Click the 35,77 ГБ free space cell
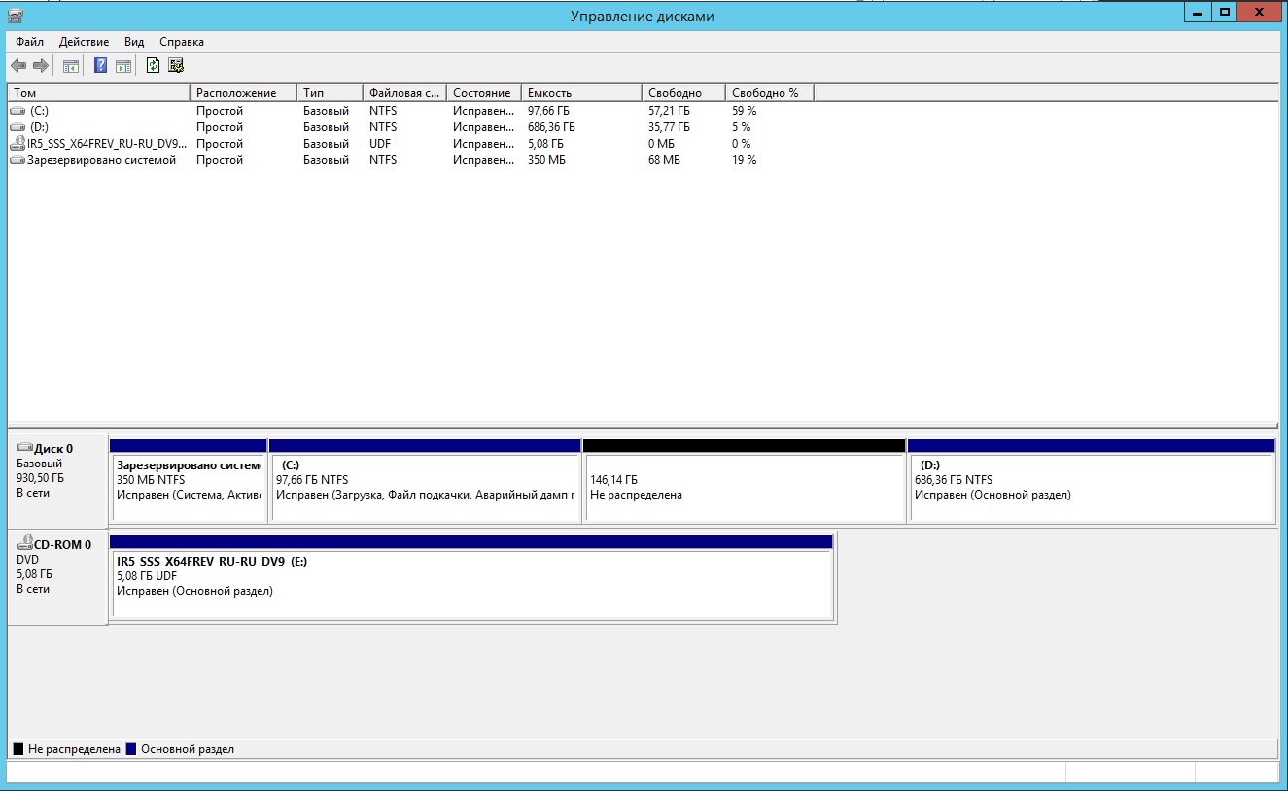Image resolution: width=1288 pixels, height=791 pixels. coord(670,127)
